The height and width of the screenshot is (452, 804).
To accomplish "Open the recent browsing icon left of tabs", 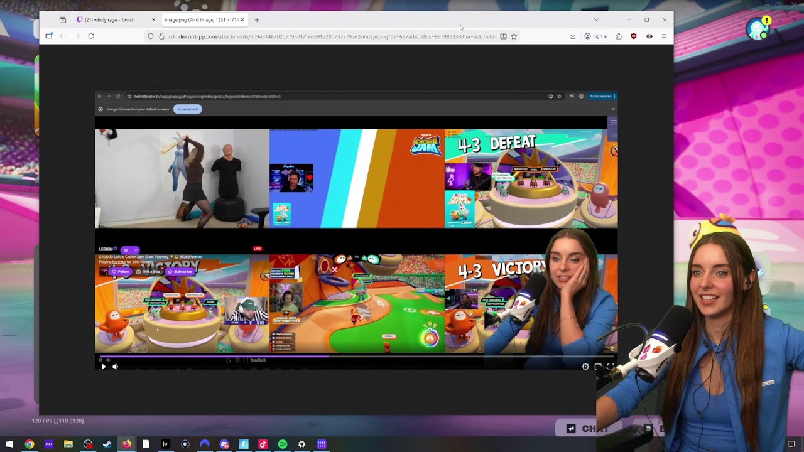I will [x=63, y=20].
